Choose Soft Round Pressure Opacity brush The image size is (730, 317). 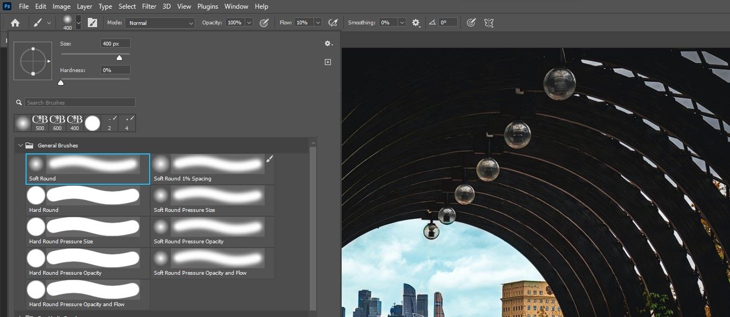point(212,231)
